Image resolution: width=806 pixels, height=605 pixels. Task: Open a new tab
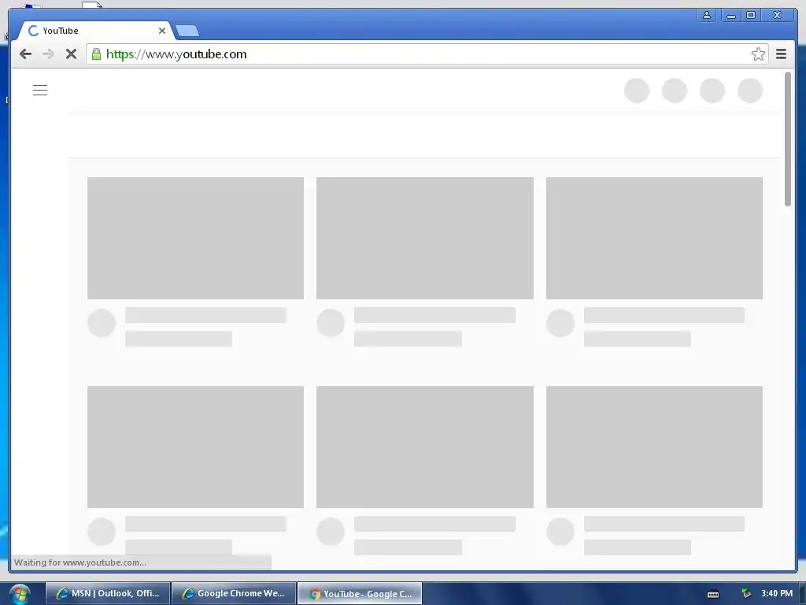coord(187,32)
